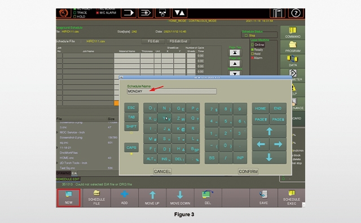
Task: Click the orange home return icon
Action: (x=64, y=13)
